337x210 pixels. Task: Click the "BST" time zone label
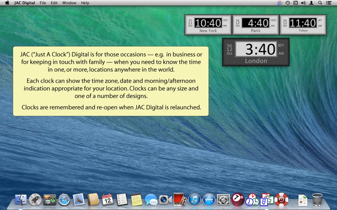click(281, 45)
